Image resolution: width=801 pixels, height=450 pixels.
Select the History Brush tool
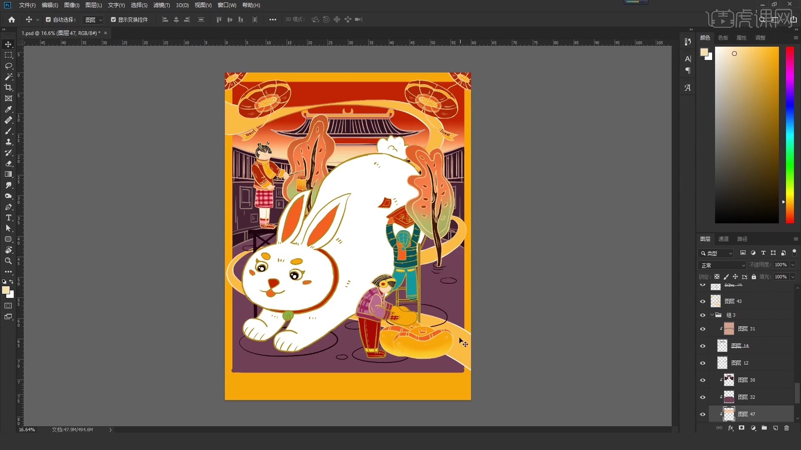[8, 152]
